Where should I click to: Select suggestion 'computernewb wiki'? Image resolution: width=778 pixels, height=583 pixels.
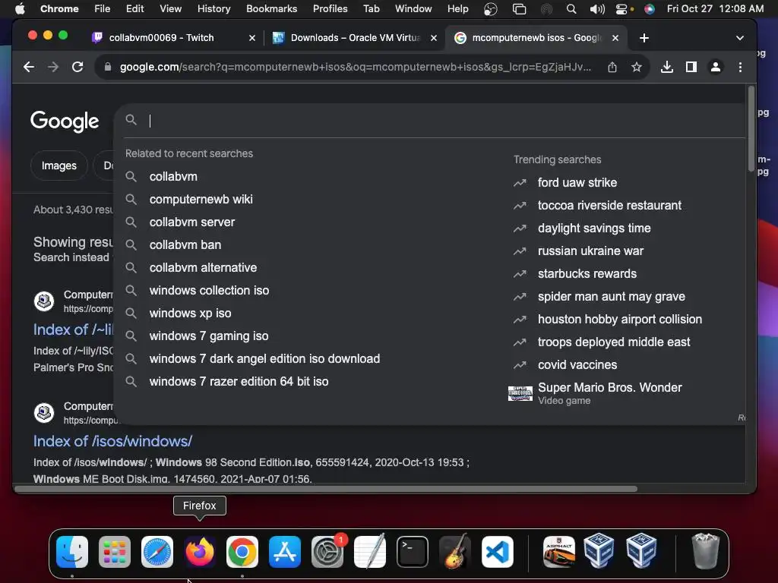point(201,200)
